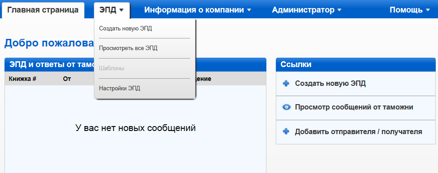Expand the Помощь dropdown arrow
Viewport: 438px width, 173px height.
pos(428,10)
